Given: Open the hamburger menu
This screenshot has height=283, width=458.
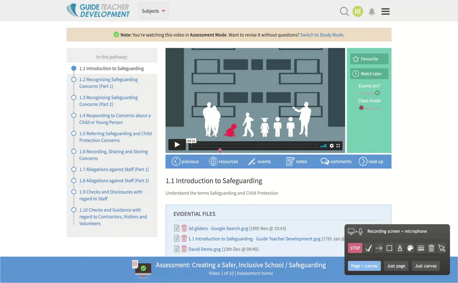Looking at the screenshot, I should [x=385, y=11].
